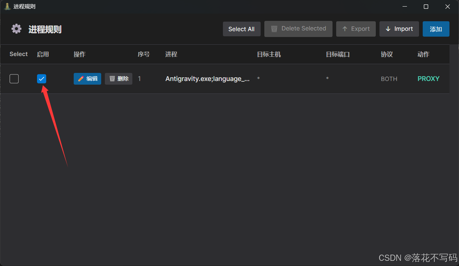This screenshot has width=459, height=266.
Task: Disable the 启用 checkbox for rule 1
Action: click(41, 79)
